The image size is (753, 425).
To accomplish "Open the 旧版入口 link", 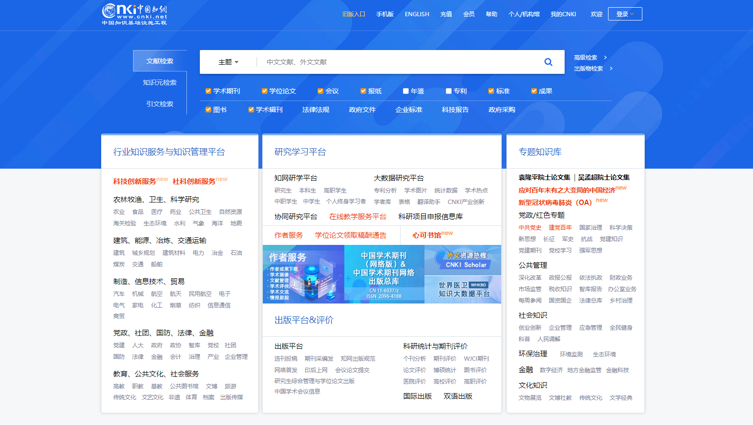I will pyautogui.click(x=353, y=14).
